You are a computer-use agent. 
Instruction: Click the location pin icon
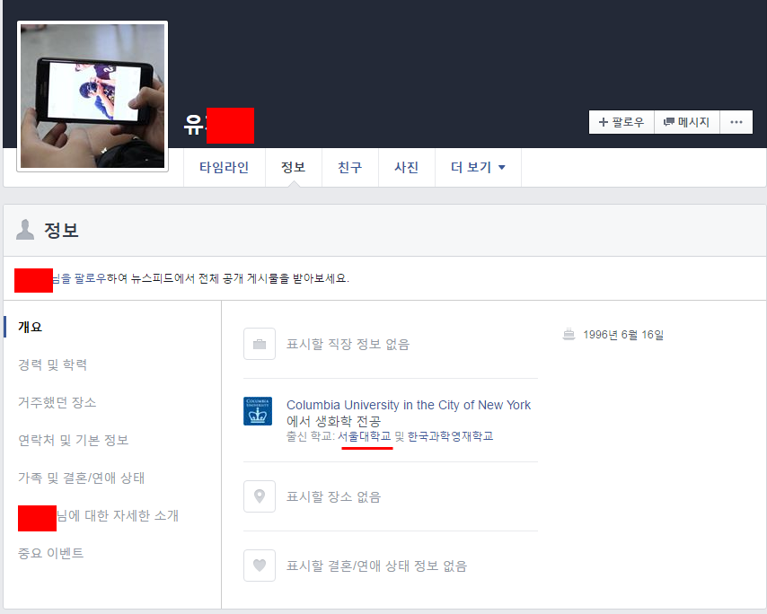[259, 496]
